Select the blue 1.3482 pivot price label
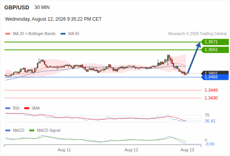Image resolution: width=230 pixels, height=156 pixels. tap(215, 77)
